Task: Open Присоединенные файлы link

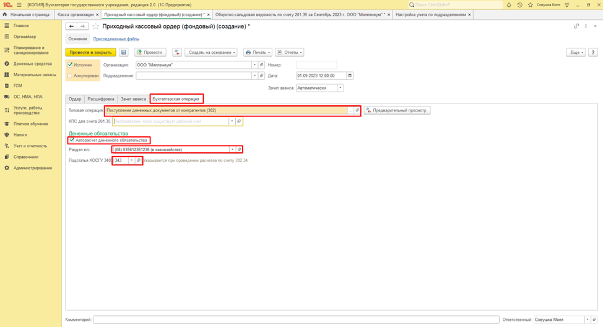Action: coord(116,39)
